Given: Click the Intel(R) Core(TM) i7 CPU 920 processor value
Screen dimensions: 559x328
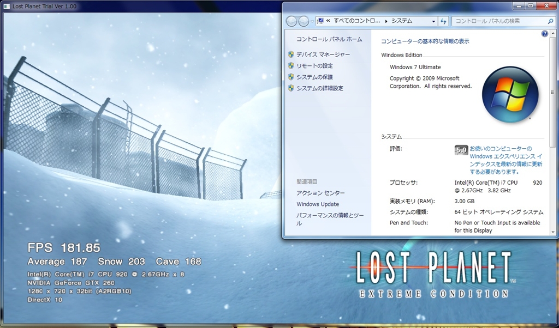Looking at the screenshot, I should [x=498, y=186].
